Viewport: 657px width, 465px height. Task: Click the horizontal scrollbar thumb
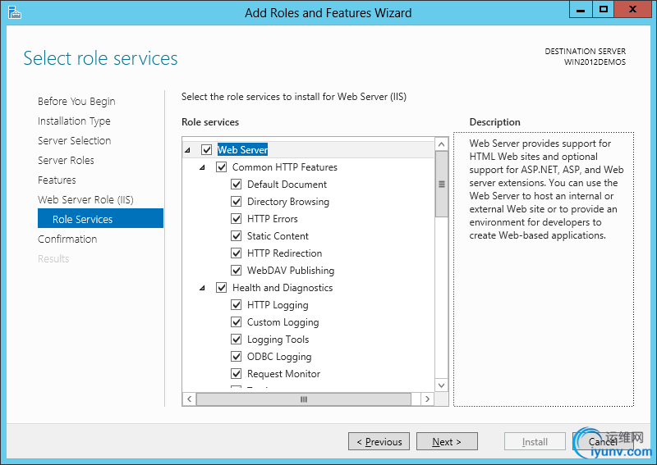[x=304, y=399]
